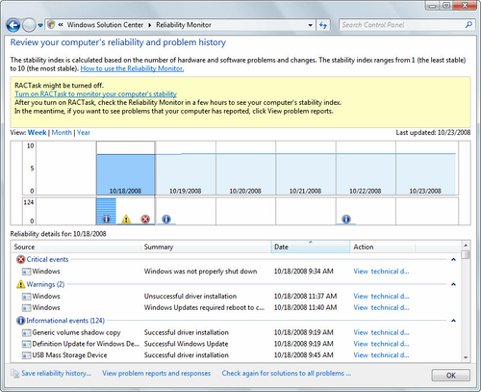Sort by the Summary column header
This screenshot has height=392, width=481.
(206, 247)
